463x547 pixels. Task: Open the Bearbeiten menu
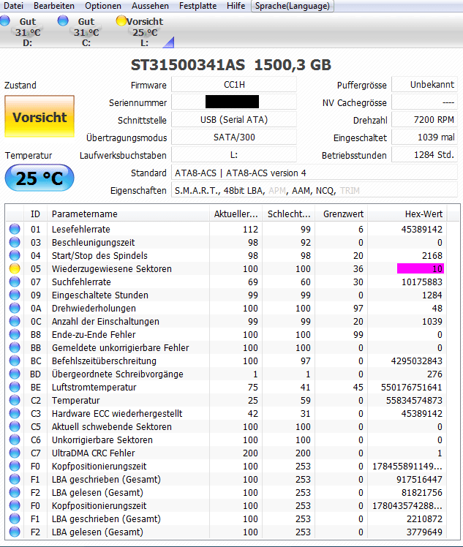pos(53,6)
